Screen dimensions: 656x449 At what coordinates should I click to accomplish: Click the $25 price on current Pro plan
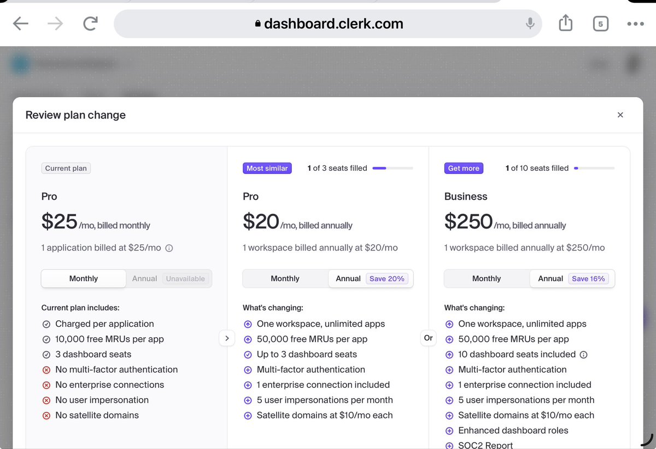coord(60,221)
